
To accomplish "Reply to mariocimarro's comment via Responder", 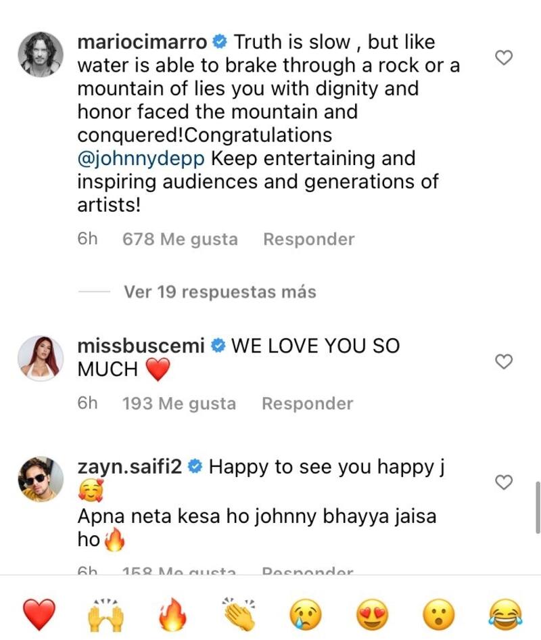I will 308,239.
